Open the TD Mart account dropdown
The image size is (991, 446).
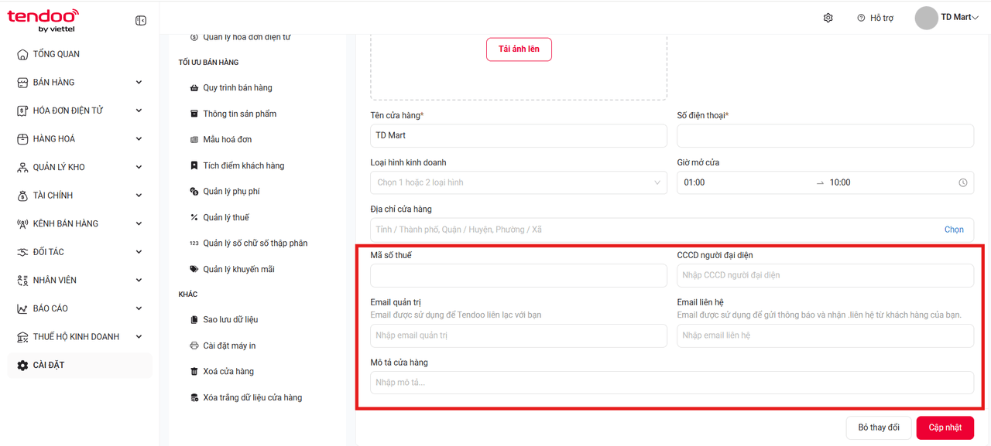(959, 17)
